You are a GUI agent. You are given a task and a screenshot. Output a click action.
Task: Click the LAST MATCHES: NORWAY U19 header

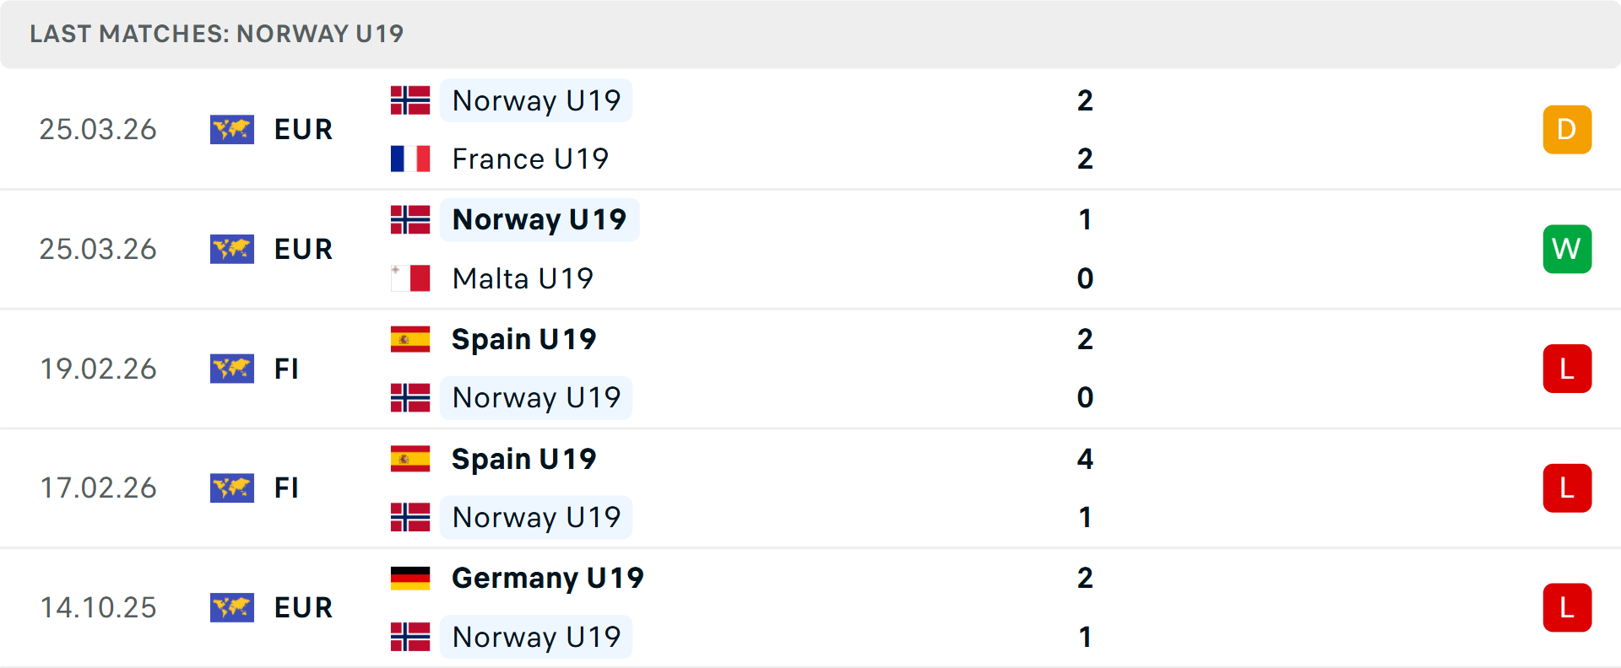(x=217, y=34)
